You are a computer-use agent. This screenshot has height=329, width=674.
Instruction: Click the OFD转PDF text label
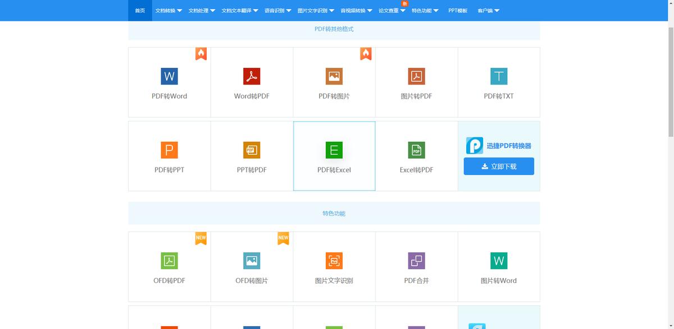click(169, 280)
